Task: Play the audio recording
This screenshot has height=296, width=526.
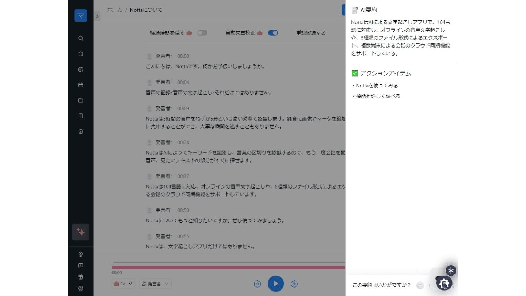Action: click(276, 284)
